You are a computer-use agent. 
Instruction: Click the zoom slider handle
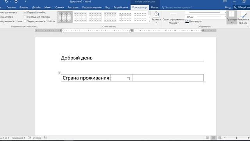237,138
